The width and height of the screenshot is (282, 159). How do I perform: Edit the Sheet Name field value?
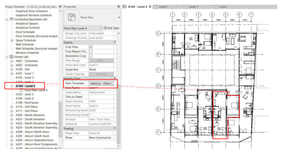pos(101,106)
